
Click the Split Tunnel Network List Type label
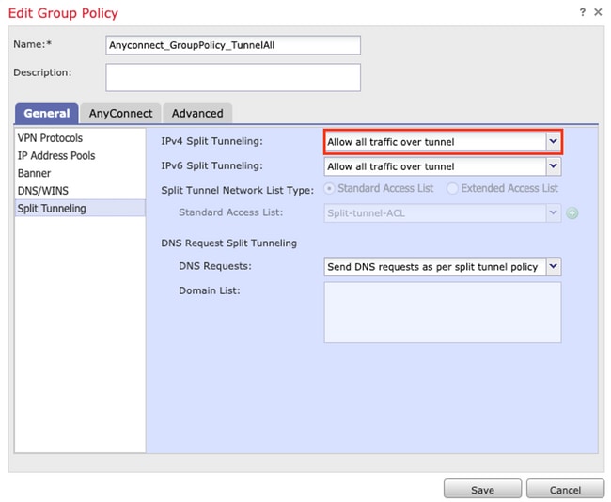coord(237,190)
